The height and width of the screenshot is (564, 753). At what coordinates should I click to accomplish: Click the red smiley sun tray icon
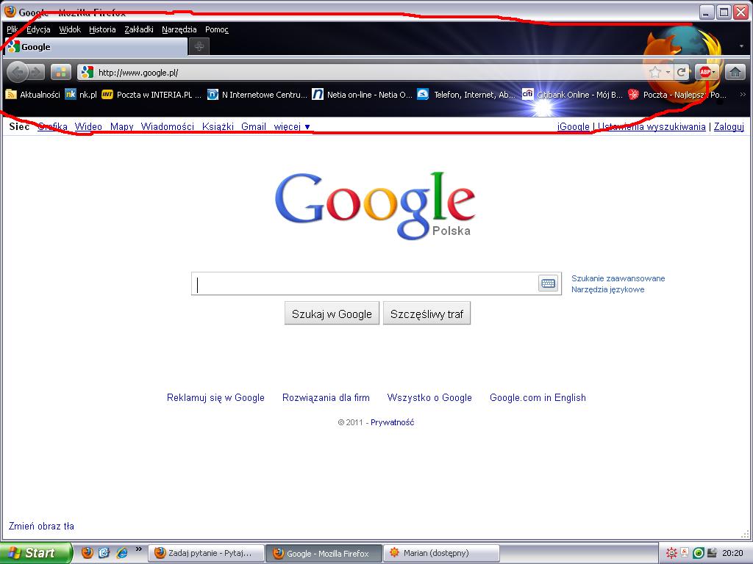pyautogui.click(x=671, y=553)
